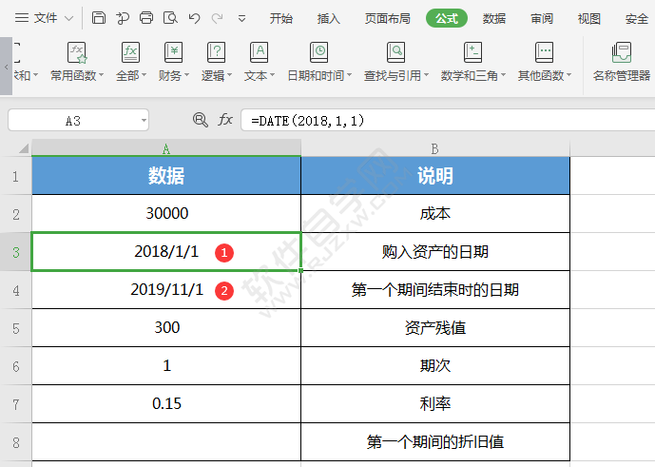Select the 公式 tab

tap(447, 18)
